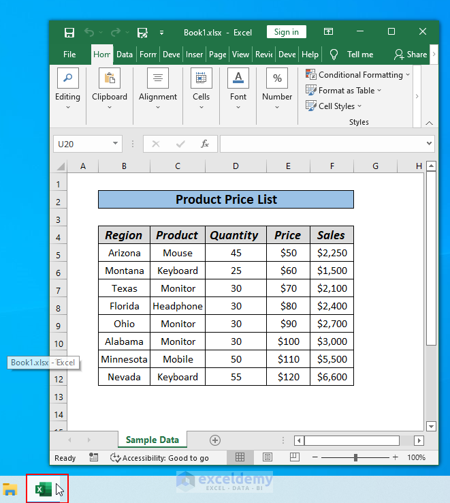Click the Insert Function fx icon
450x503 pixels.
(205, 144)
